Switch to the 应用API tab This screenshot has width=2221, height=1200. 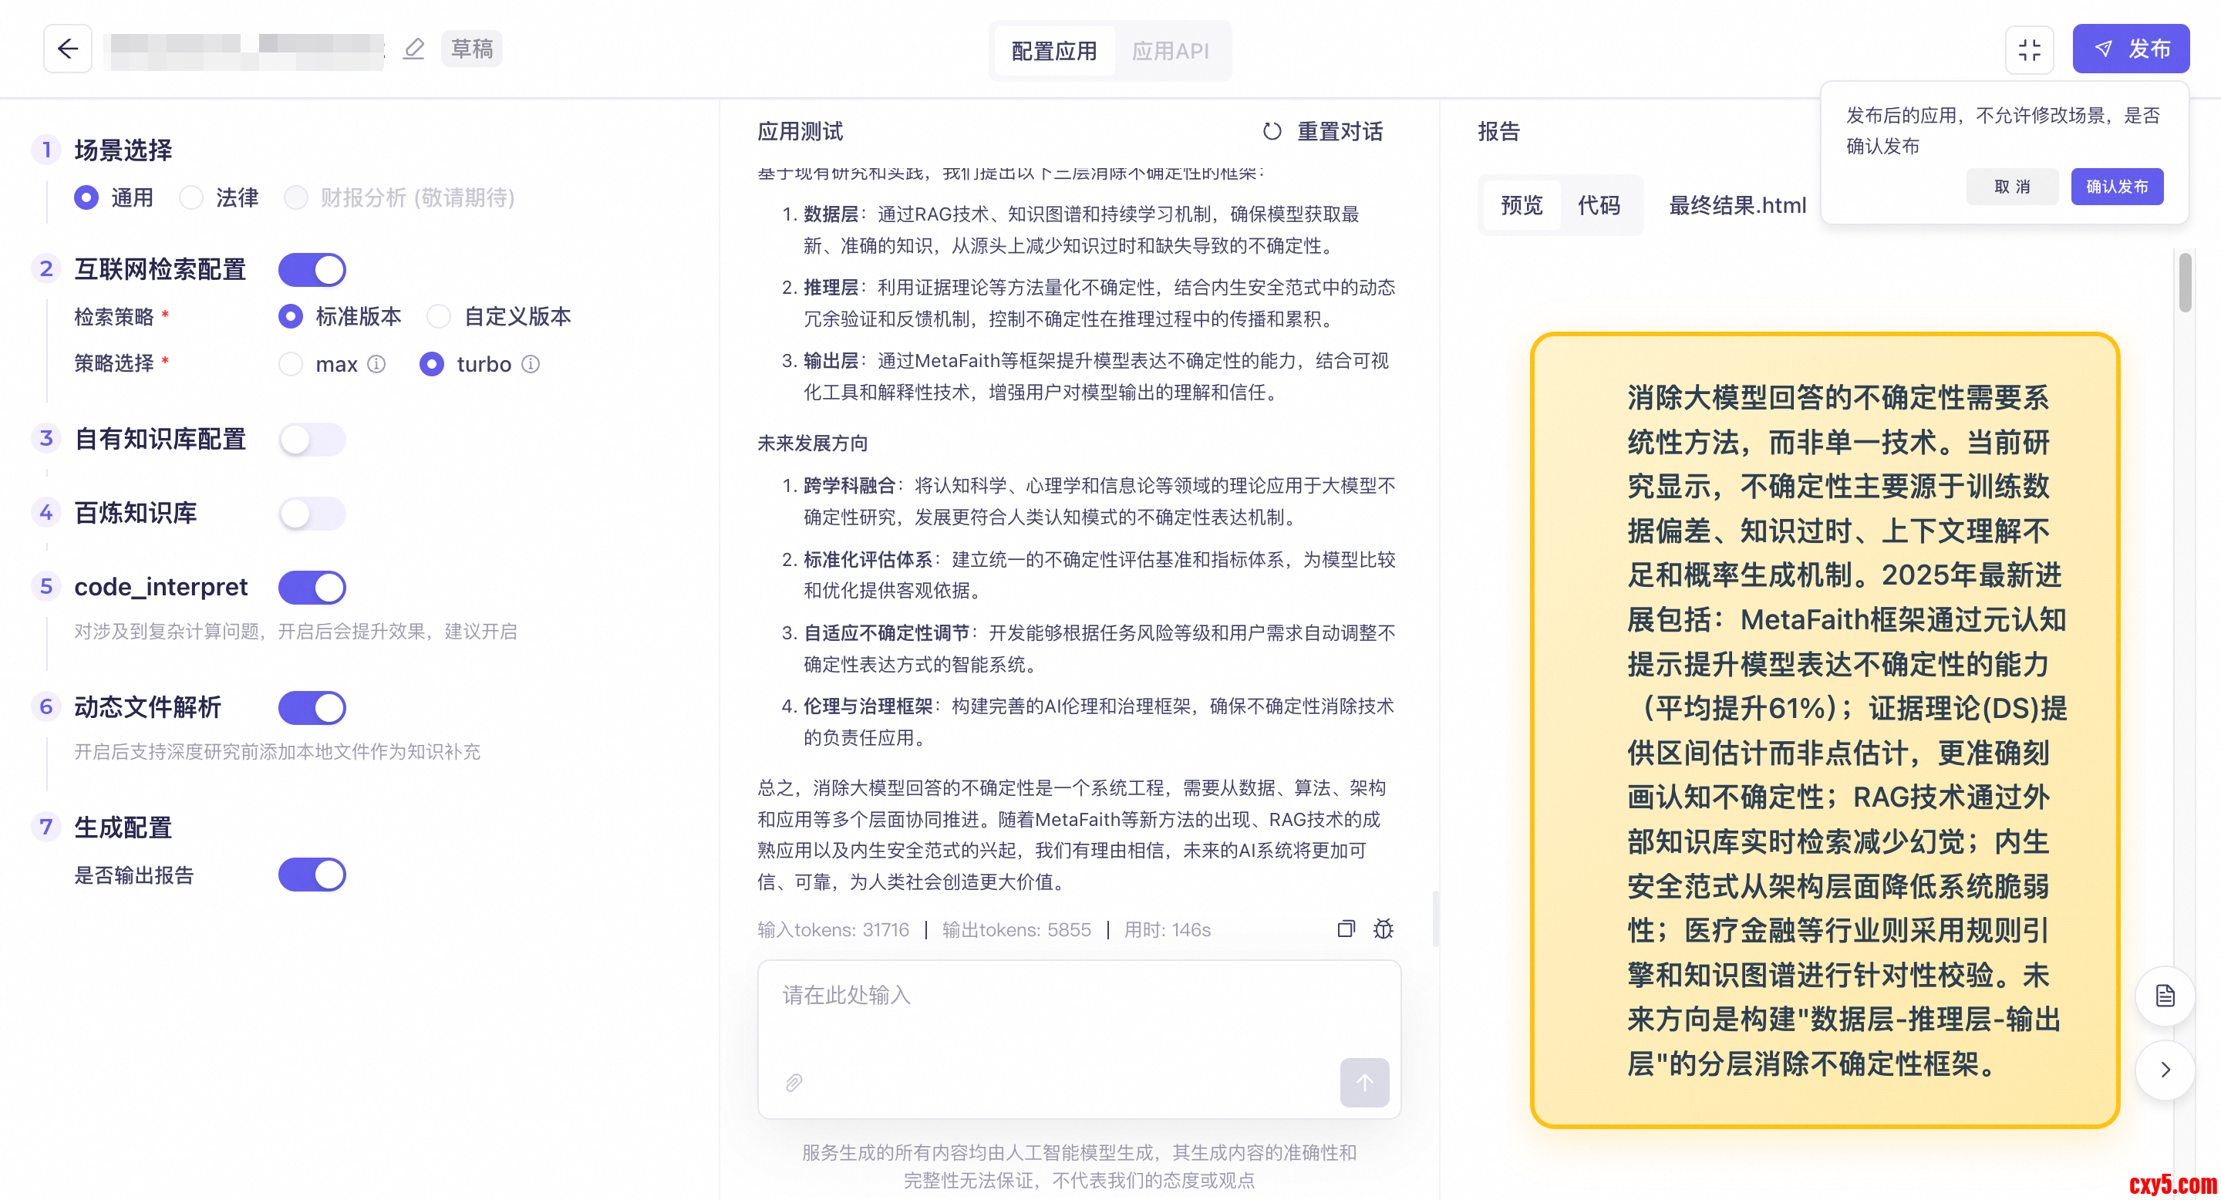[x=1170, y=51]
